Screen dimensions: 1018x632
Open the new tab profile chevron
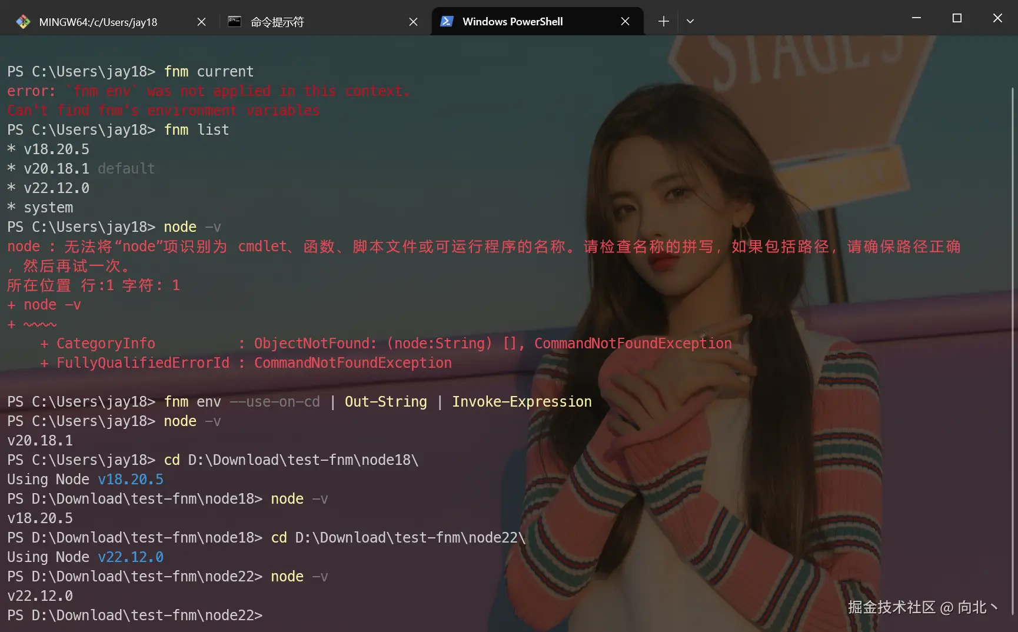click(x=690, y=21)
